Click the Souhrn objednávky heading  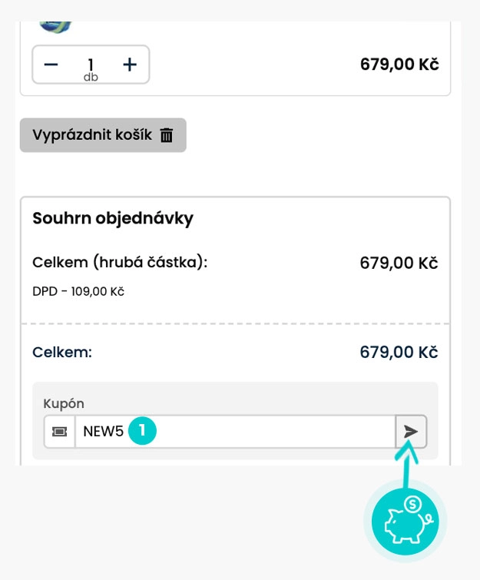click(113, 218)
